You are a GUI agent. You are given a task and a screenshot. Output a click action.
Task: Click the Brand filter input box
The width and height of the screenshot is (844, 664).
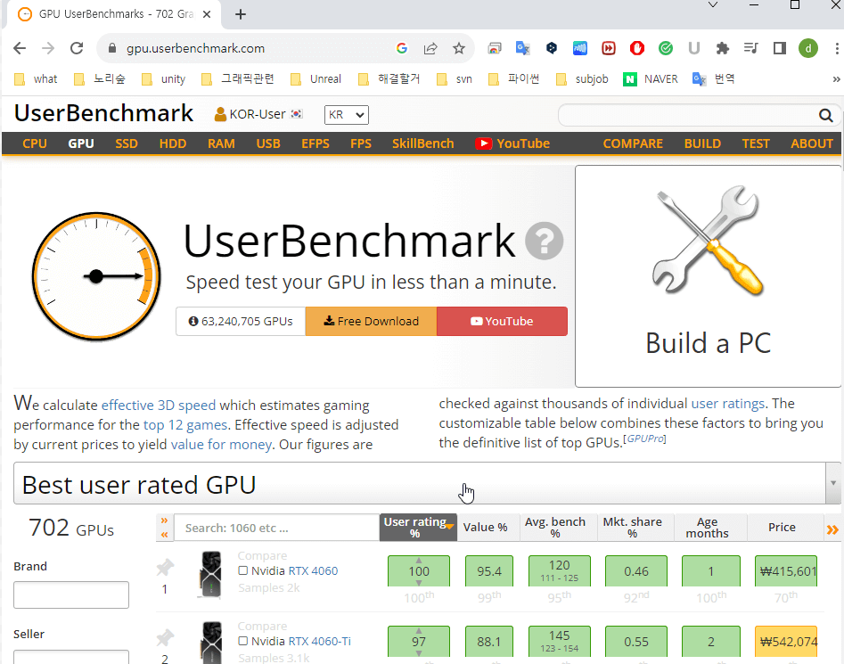tap(71, 594)
